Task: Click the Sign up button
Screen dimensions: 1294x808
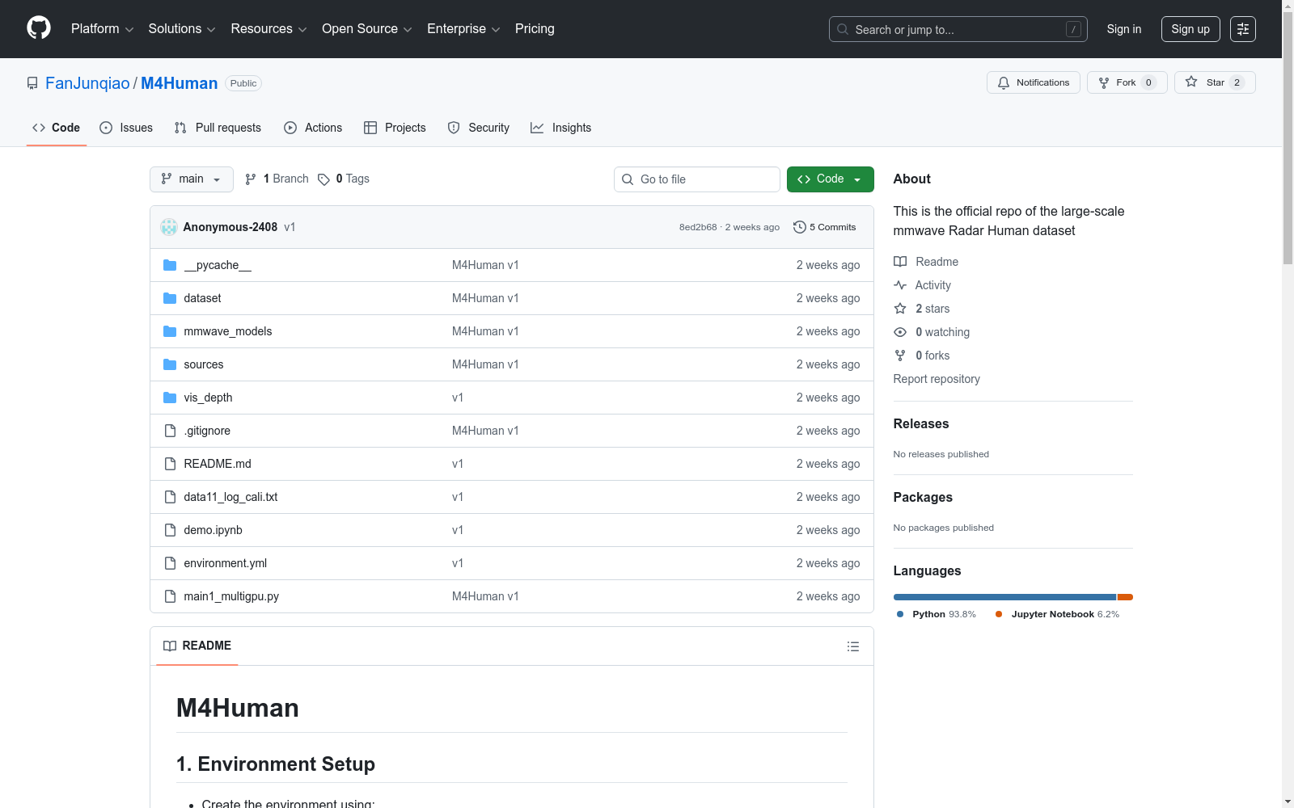Action: 1190,29
